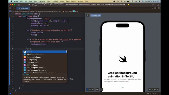169x95 pixels.
Task: Toggle the debug area button in status bar
Action: point(158,93)
